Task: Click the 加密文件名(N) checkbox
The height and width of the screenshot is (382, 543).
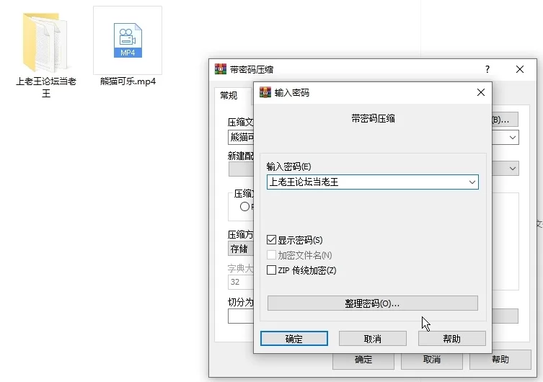Action: 271,255
